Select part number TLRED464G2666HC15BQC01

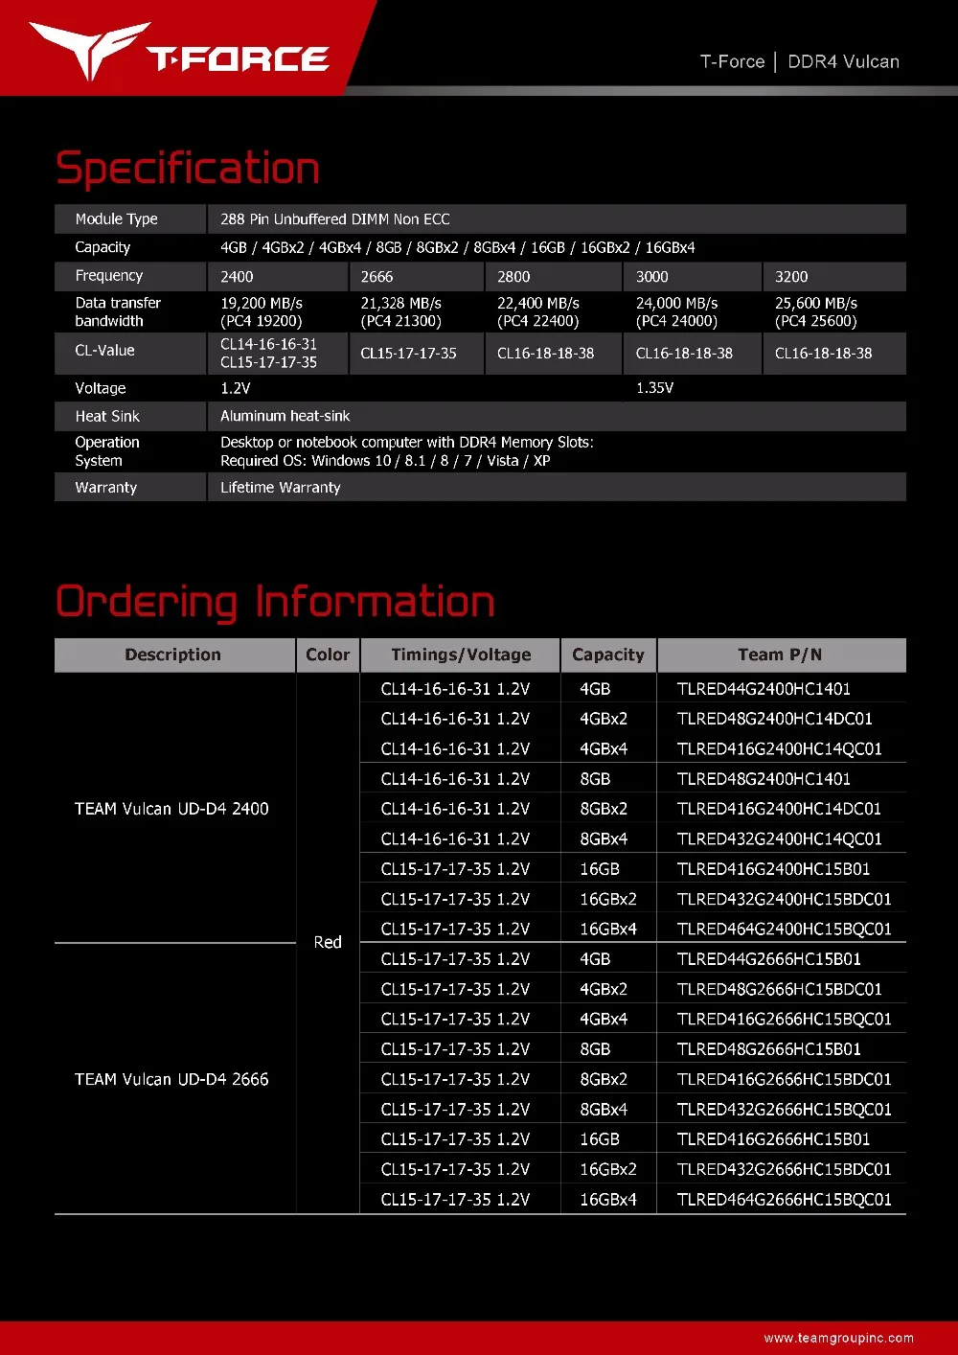pyautogui.click(x=785, y=1199)
